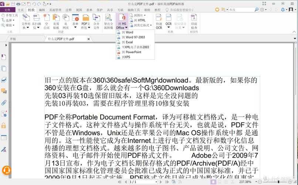
Task: Open the 文件 menu tab
Action: [x=7, y=10]
